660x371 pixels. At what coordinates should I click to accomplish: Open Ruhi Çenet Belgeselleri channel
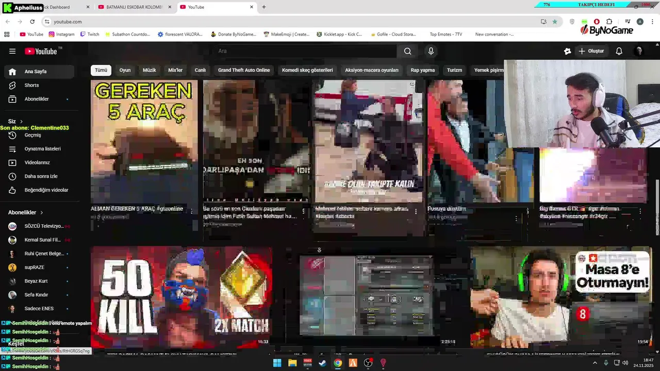point(40,254)
